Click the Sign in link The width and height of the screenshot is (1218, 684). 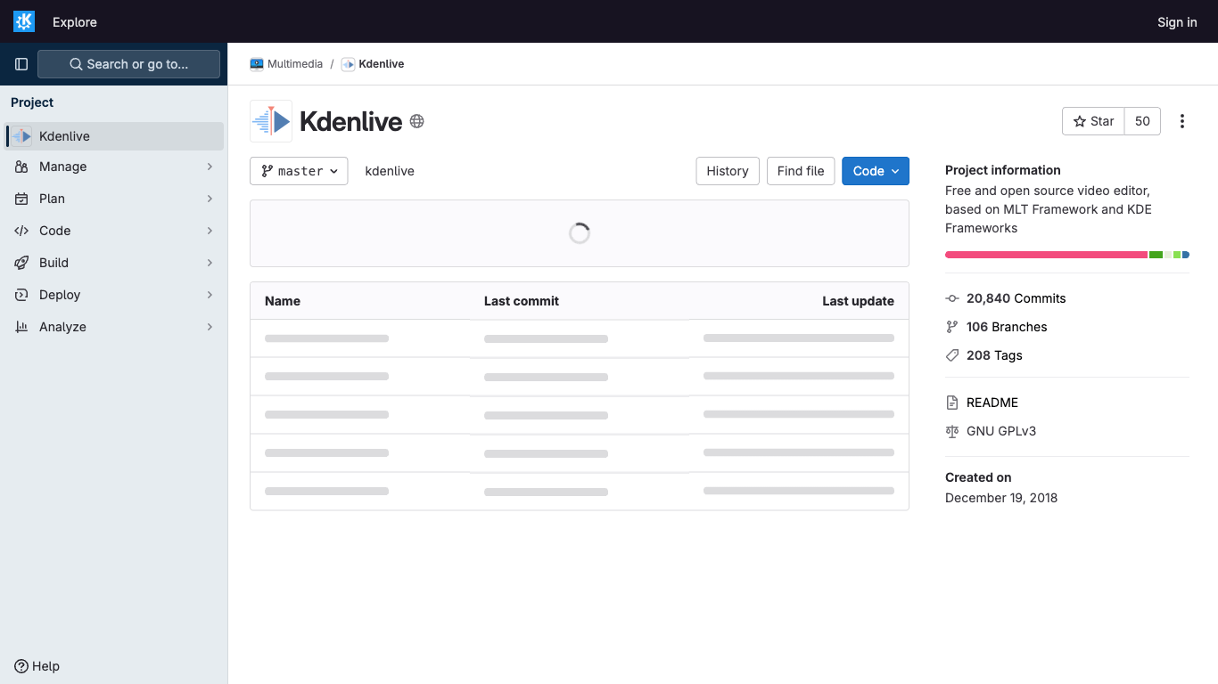[x=1177, y=22]
